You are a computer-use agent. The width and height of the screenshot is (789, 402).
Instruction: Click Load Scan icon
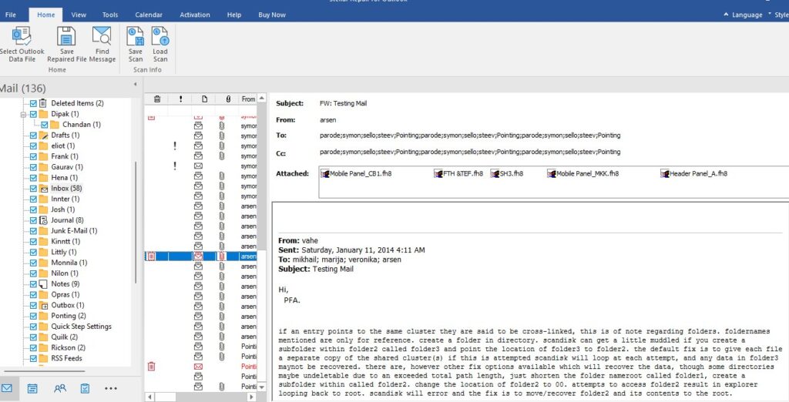pyautogui.click(x=160, y=36)
